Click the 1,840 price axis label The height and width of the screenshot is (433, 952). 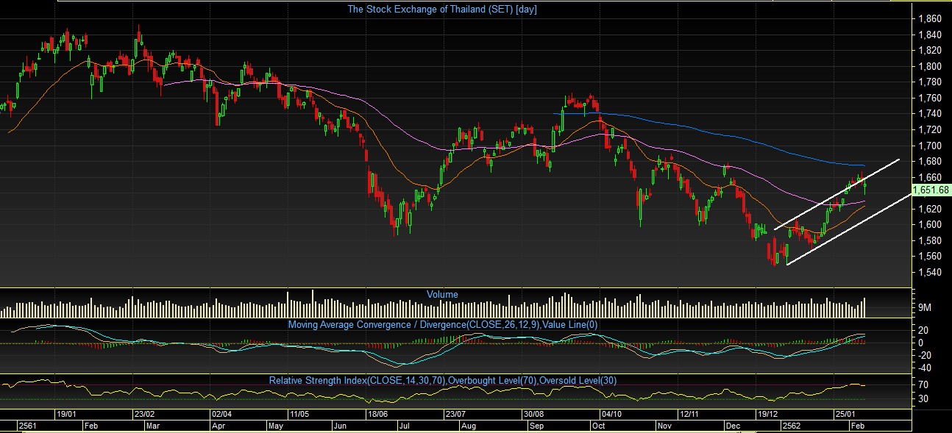(x=931, y=35)
